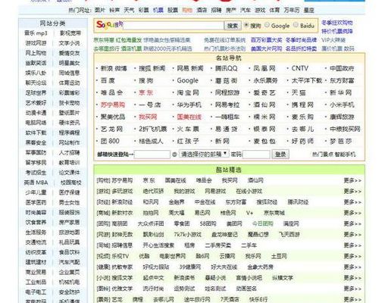Open Google site link in 名站导航 grid
Screen dimensions: 385x303
(x=187, y=80)
